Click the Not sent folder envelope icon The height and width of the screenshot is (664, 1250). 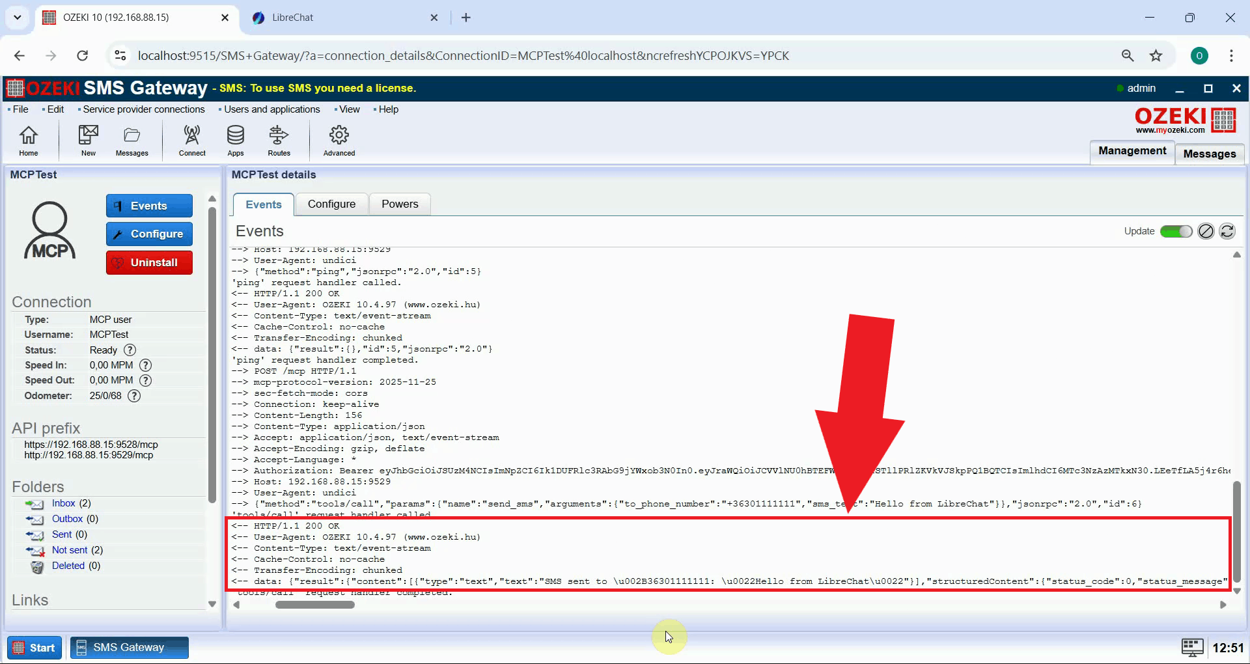[x=35, y=551]
